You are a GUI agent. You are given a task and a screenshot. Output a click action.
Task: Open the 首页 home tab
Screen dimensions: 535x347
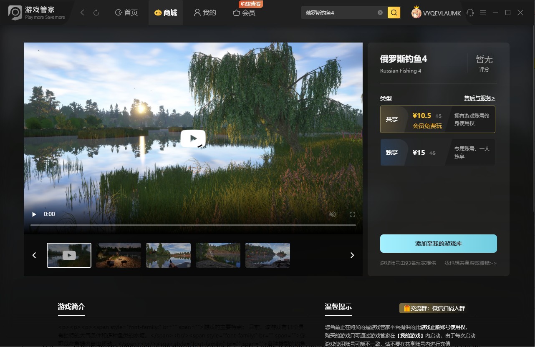pos(126,13)
